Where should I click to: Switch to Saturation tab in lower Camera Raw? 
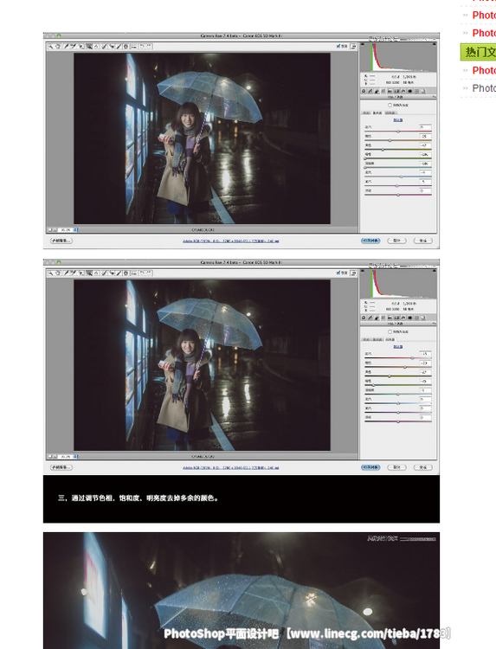pyautogui.click(x=377, y=340)
